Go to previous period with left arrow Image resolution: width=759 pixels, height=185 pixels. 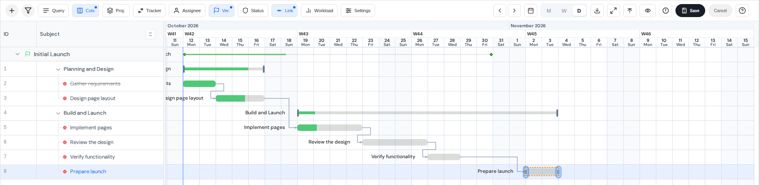coord(500,11)
